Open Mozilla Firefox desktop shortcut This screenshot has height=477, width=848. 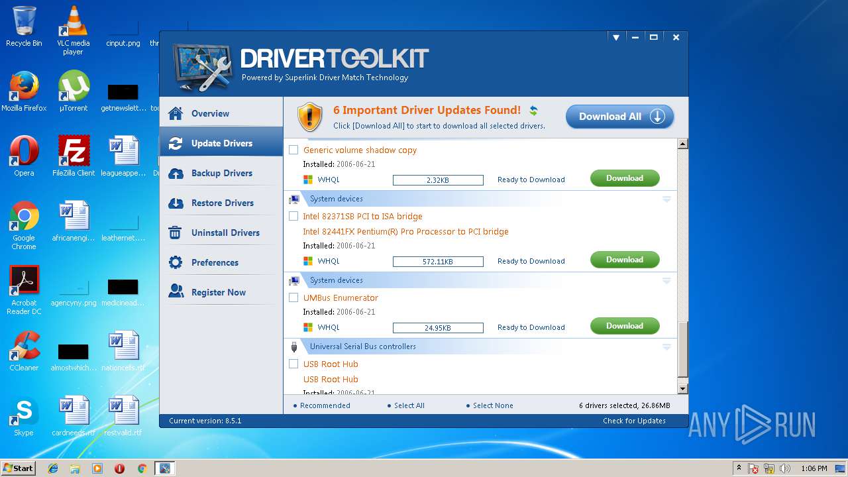24,92
